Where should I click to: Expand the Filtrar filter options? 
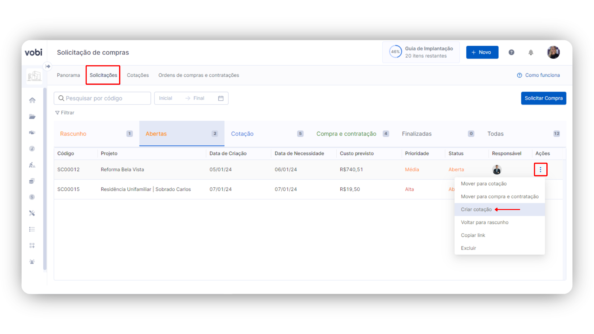click(65, 113)
